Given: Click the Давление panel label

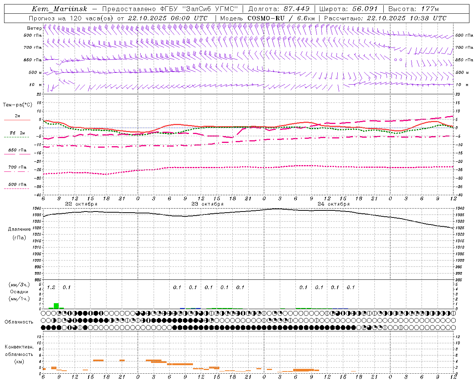Looking at the screenshot, I should (x=19, y=229).
